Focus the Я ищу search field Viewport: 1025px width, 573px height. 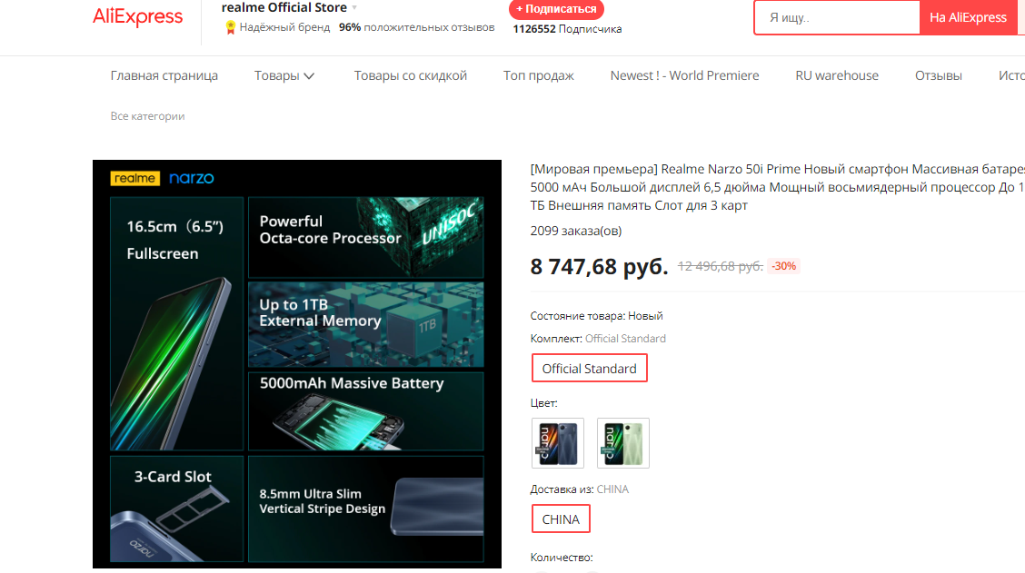837,17
